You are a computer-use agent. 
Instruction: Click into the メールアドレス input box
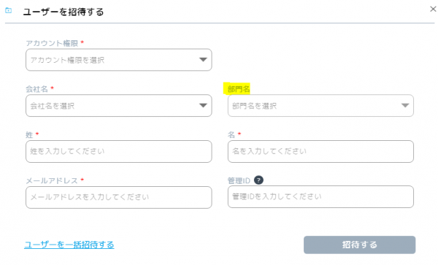[x=119, y=197]
